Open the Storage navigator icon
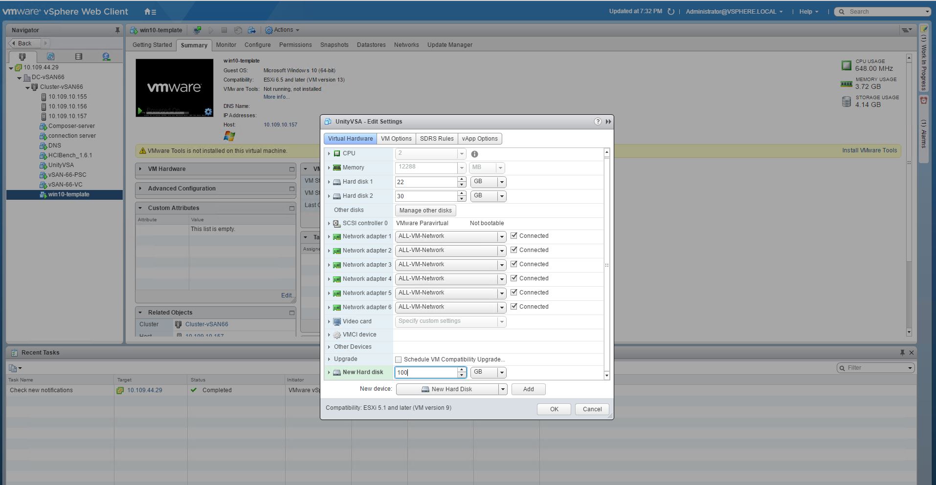 (x=78, y=57)
